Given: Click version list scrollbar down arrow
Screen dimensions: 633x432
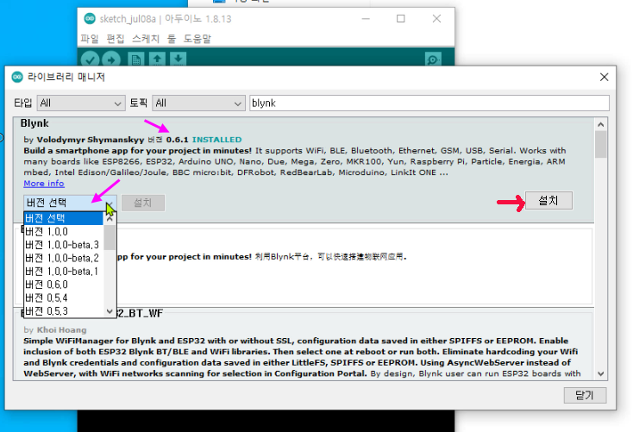Looking at the screenshot, I should [110, 311].
